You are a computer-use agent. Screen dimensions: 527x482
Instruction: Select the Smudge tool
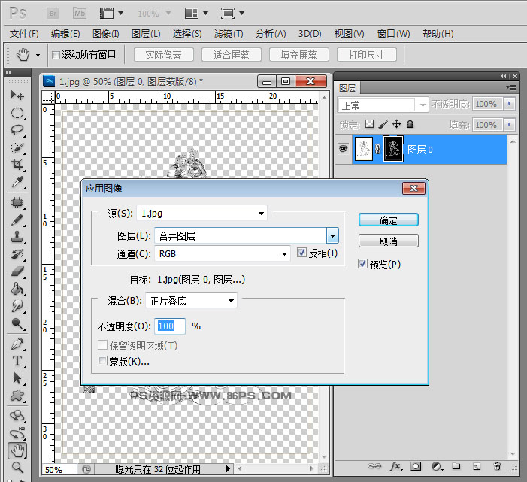tap(17, 306)
